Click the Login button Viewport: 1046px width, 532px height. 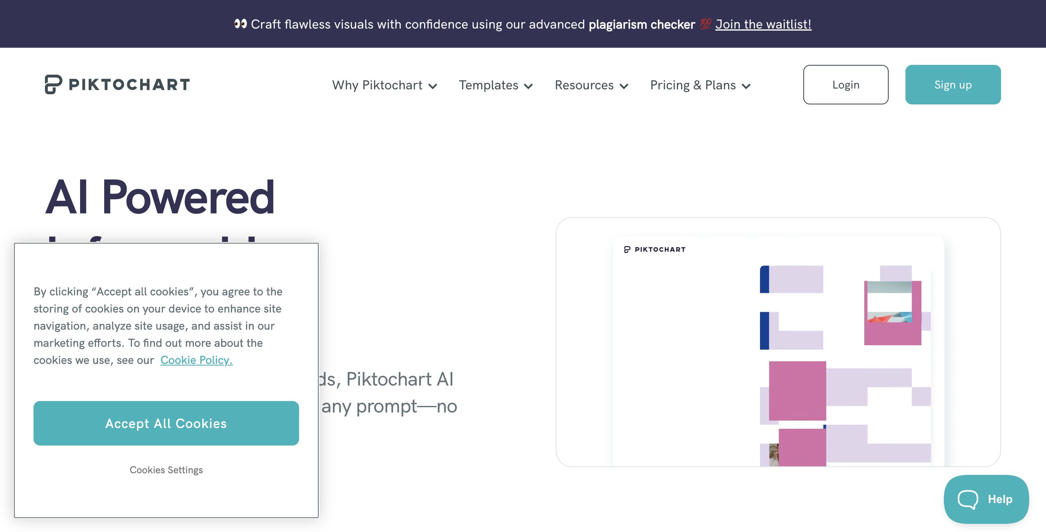pos(845,84)
